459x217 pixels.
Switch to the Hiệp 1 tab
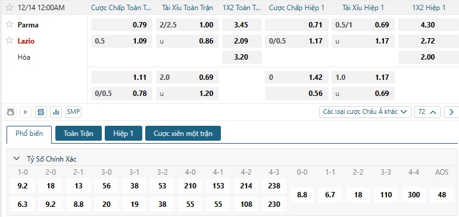(x=123, y=134)
